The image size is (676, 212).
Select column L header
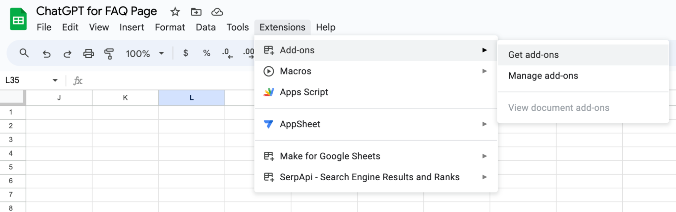pyautogui.click(x=192, y=98)
